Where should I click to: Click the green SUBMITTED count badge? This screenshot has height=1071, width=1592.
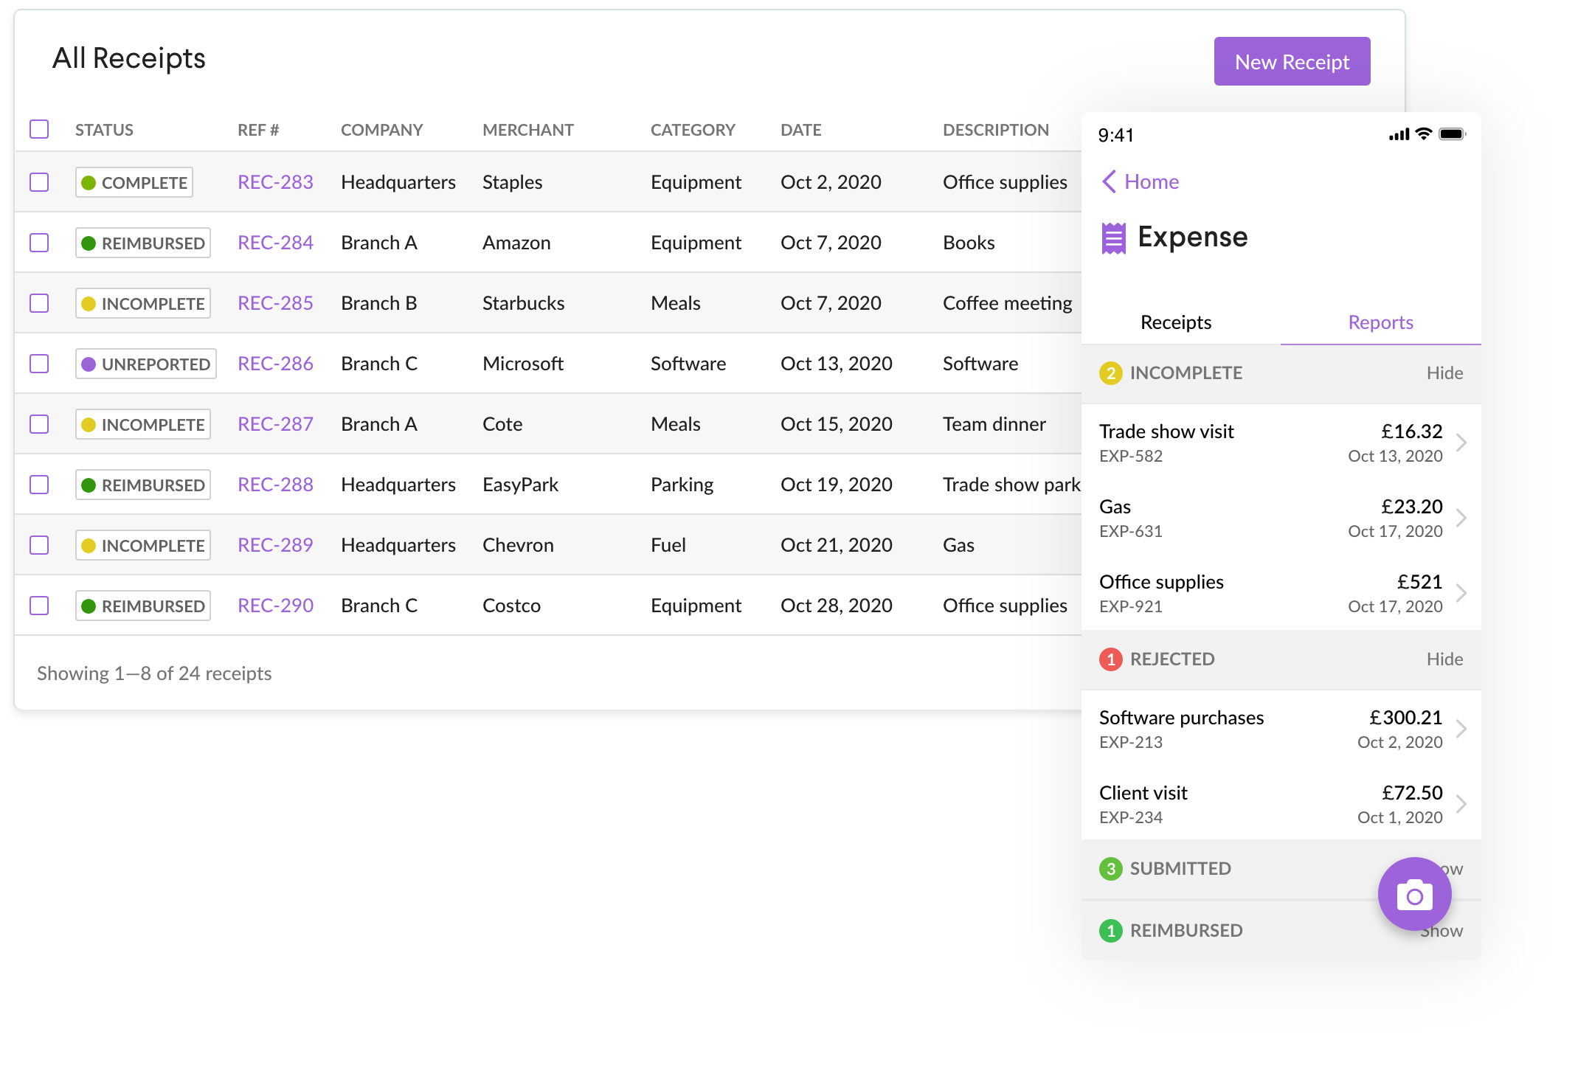point(1110,868)
